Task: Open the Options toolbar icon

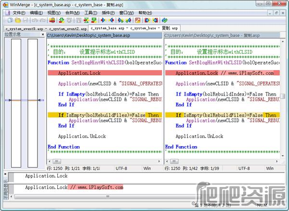Action: (138, 20)
